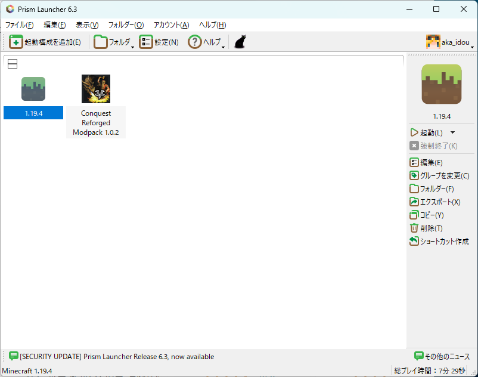478x377 pixels.
Task: Click the Folder toolbar icon
Action: 100,42
